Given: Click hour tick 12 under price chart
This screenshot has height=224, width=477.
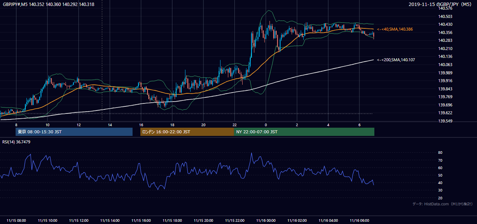Looking at the screenshot, I should [x=79, y=125].
